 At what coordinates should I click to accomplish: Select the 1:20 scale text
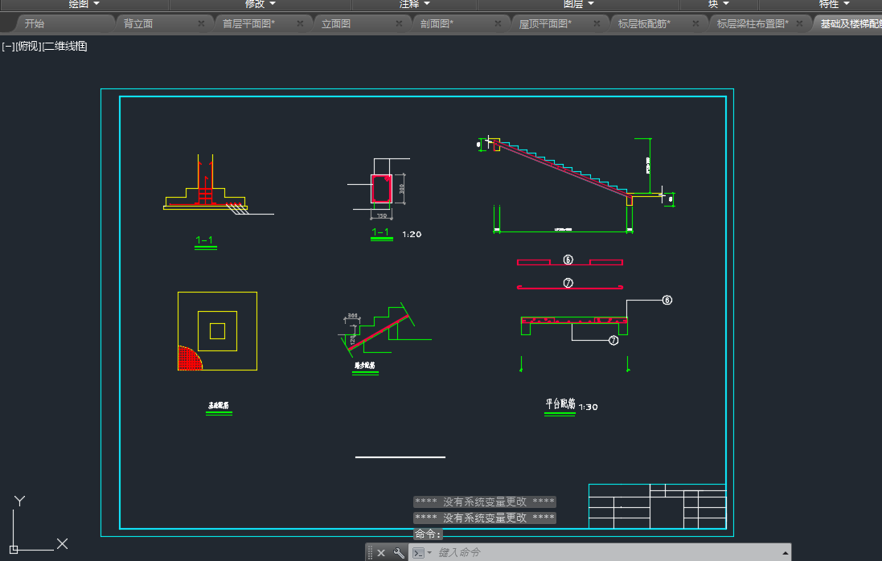pyautogui.click(x=412, y=235)
